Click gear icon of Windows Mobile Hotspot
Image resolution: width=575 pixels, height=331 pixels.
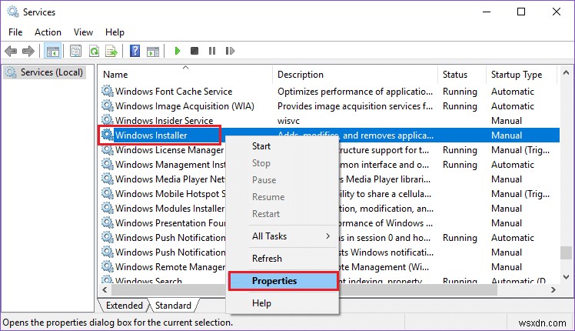click(108, 193)
